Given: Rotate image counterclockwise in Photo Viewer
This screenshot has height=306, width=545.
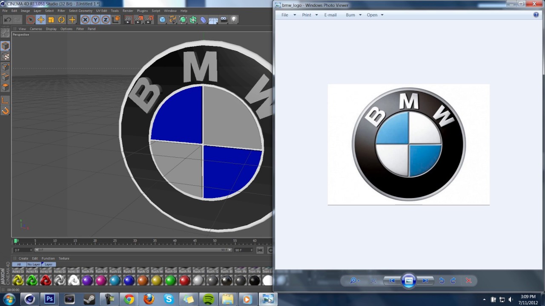Looking at the screenshot, I should (x=442, y=280).
